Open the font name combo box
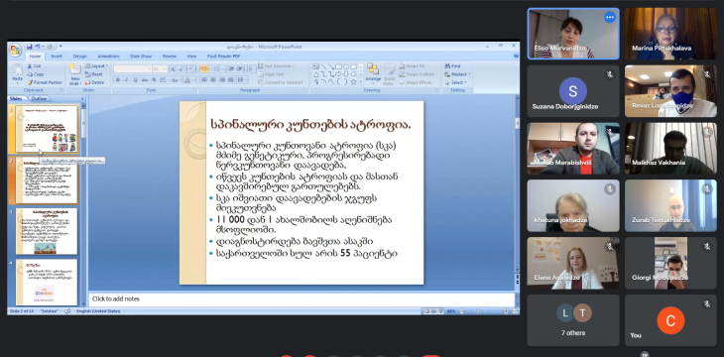The width and height of the screenshot is (724, 357). pyautogui.click(x=133, y=68)
